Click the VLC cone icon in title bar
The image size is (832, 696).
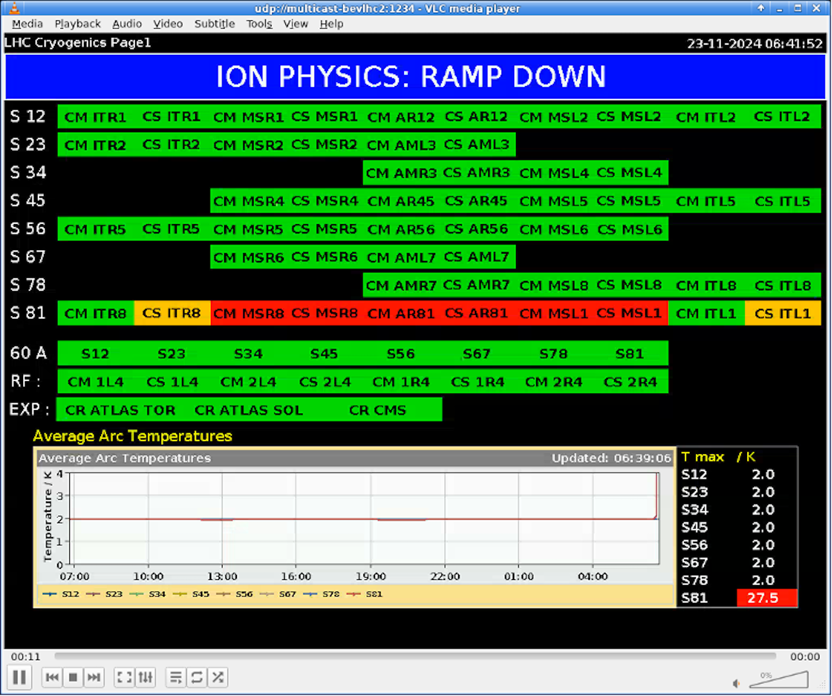pos(14,8)
